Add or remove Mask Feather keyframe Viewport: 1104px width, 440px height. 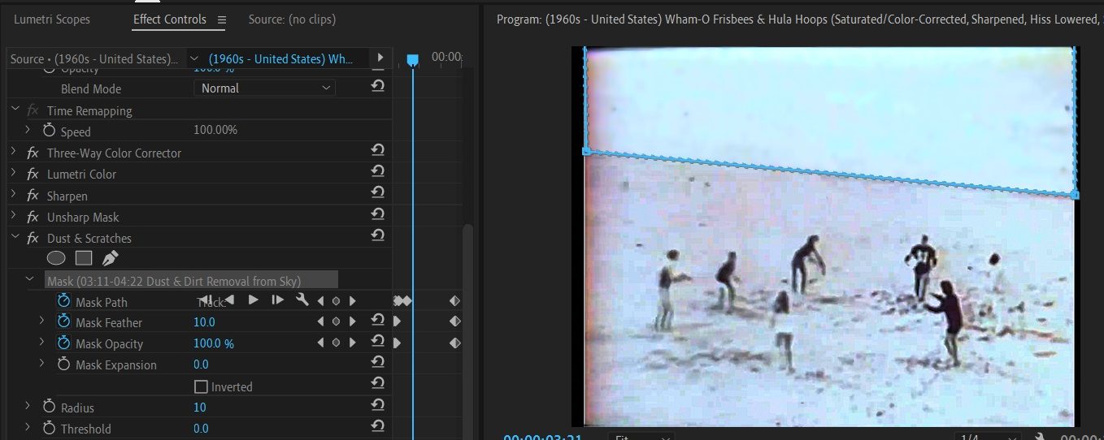(336, 322)
